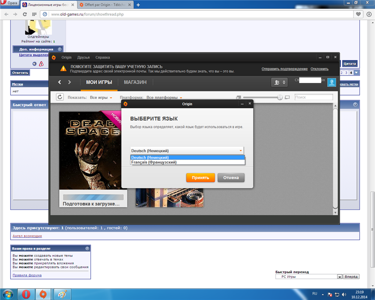Open Opera downloads icon
This screenshot has height=300, width=375.
tap(369, 15)
